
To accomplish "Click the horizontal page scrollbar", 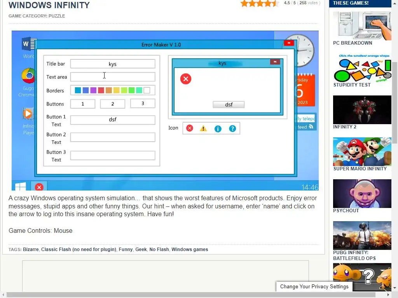I will coord(190,295).
